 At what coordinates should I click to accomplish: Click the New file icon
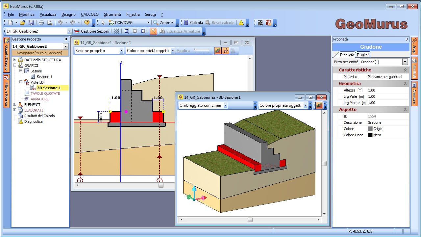click(11, 23)
